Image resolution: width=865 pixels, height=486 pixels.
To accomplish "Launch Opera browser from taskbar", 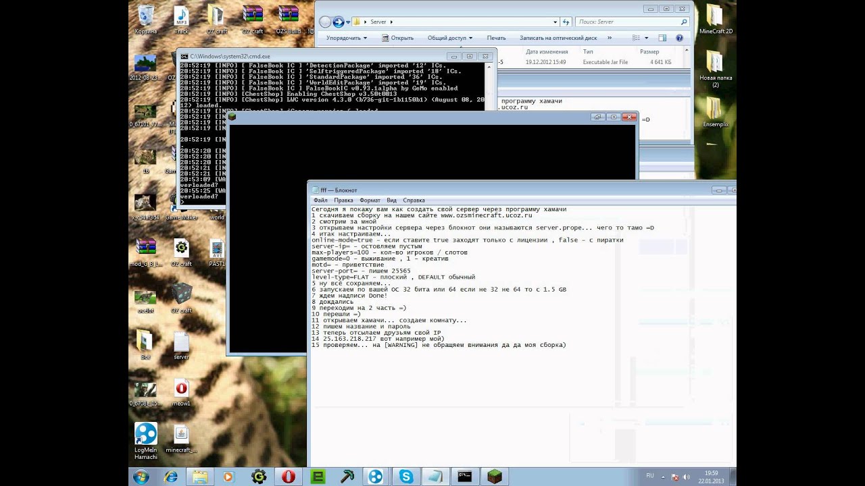I will [x=289, y=477].
